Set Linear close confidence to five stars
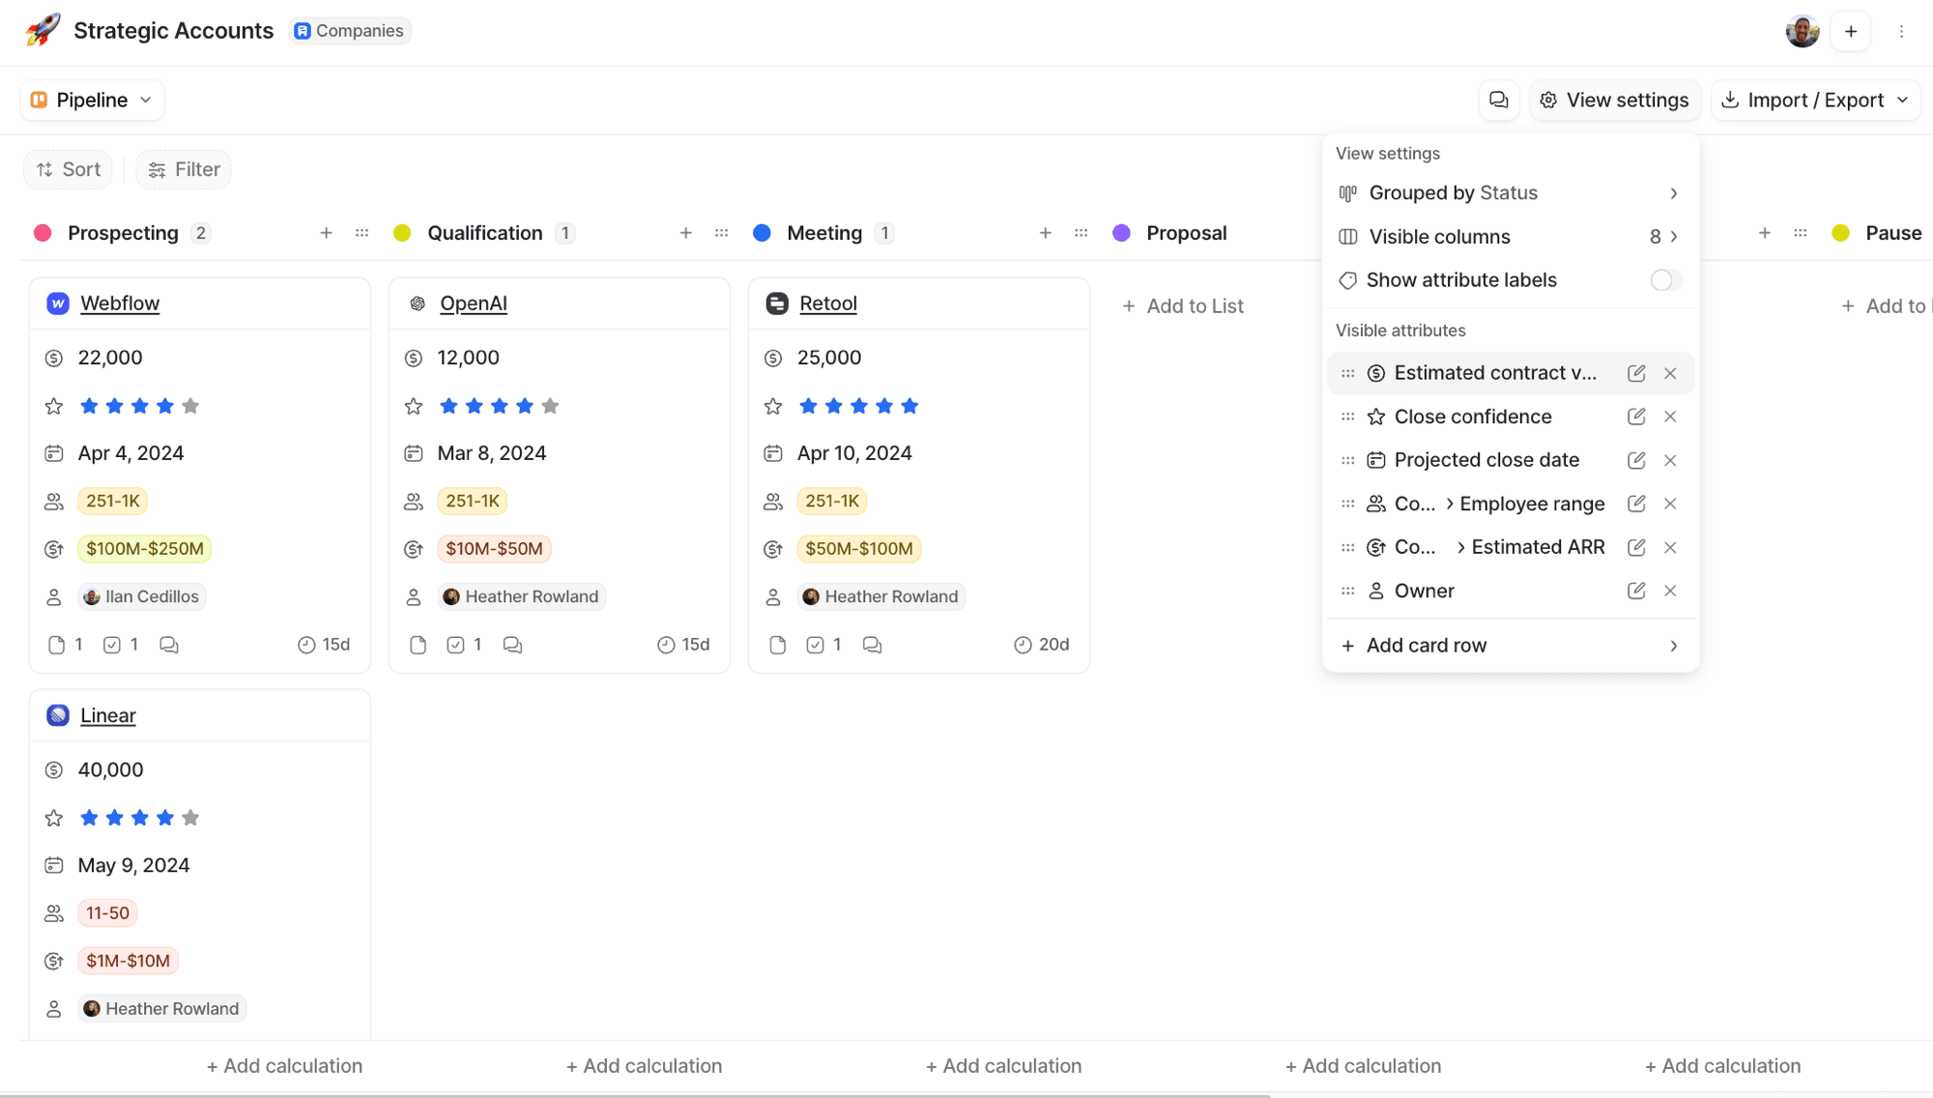The height and width of the screenshot is (1098, 1933). 190,819
